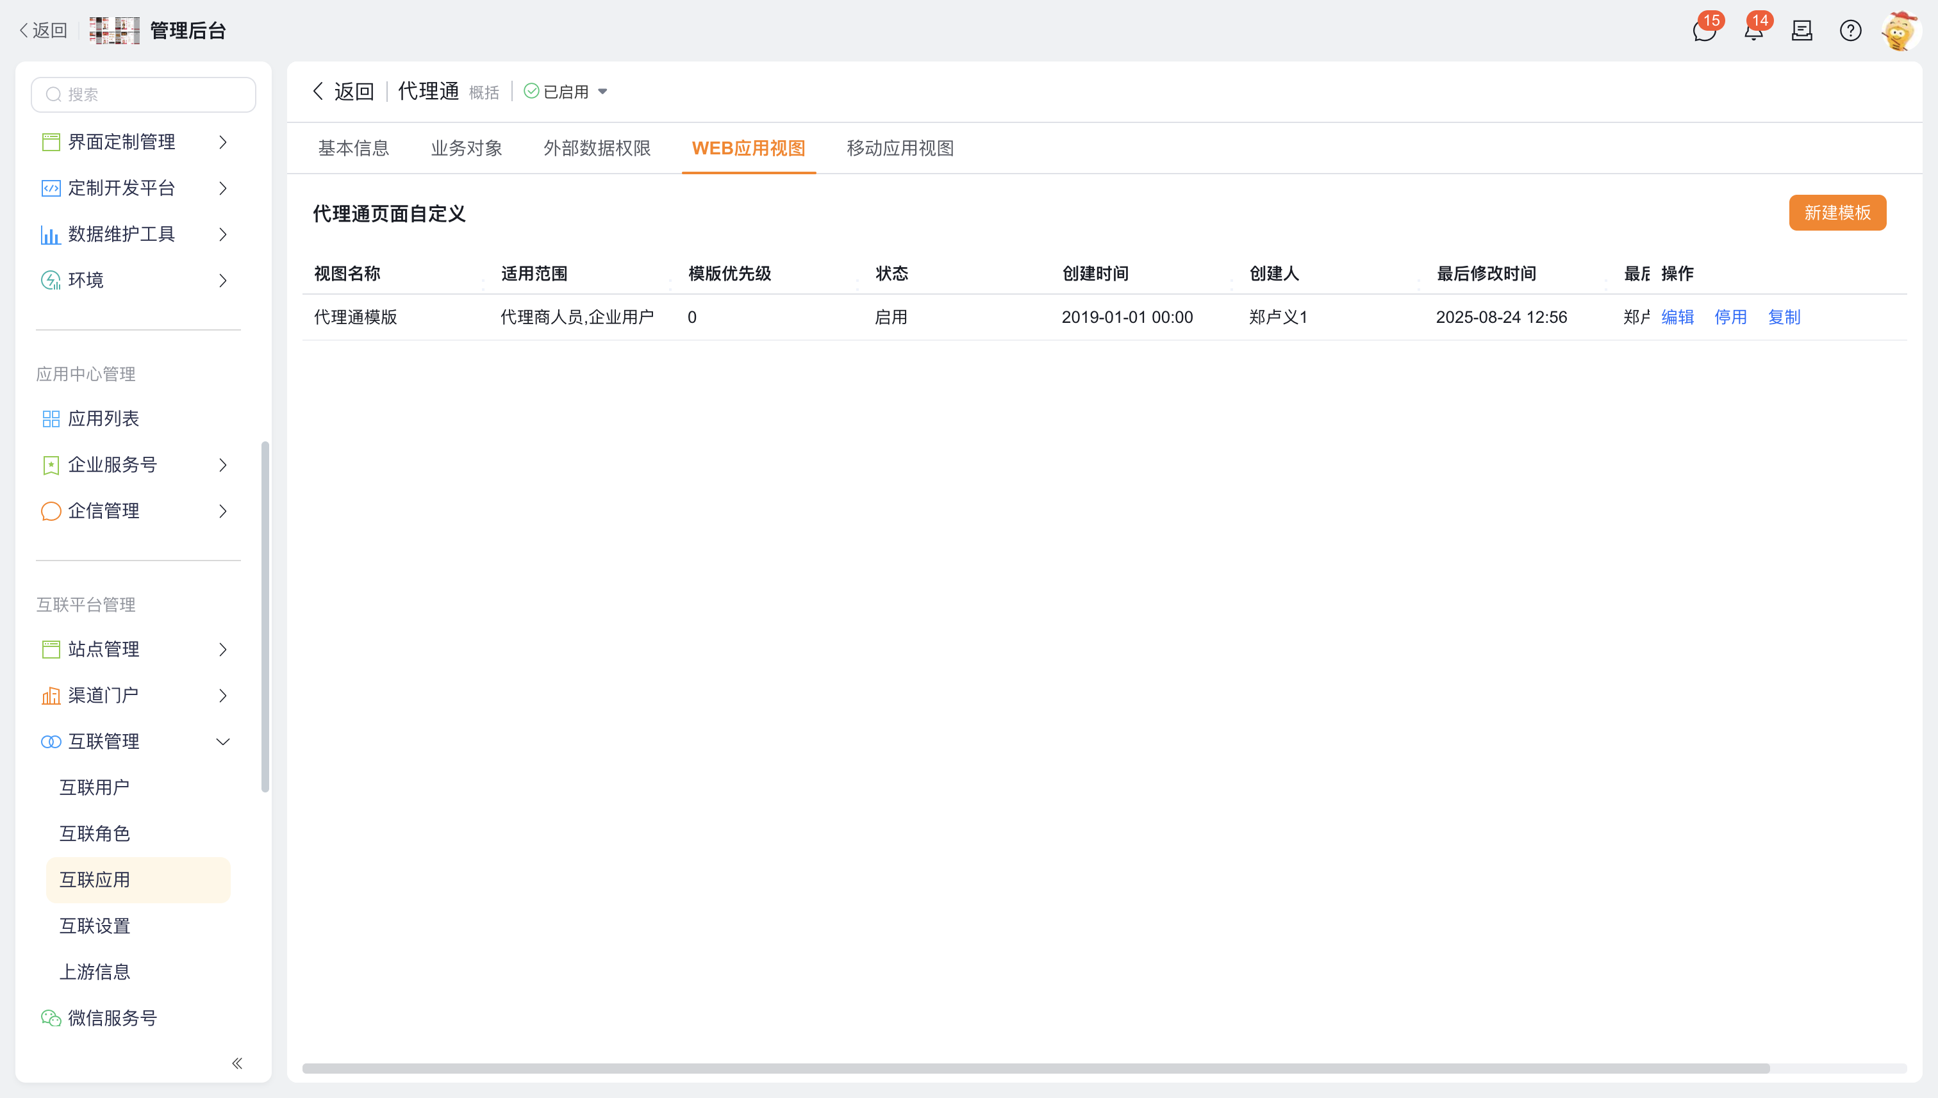
Task: Click the 数据维护工具 chart icon
Action: click(x=51, y=234)
